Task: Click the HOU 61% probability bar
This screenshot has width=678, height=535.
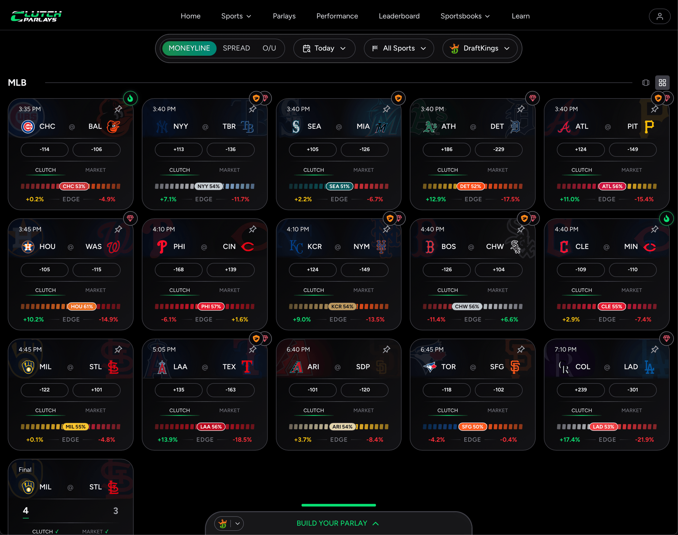Action: [x=71, y=307]
